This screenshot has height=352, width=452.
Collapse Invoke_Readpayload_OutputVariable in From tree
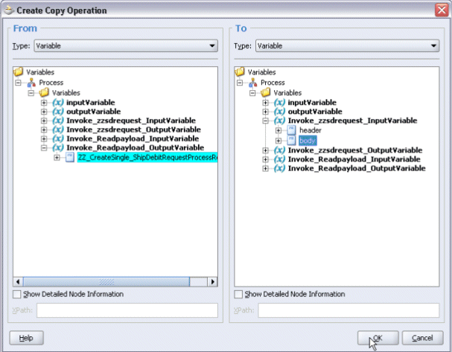click(44, 148)
